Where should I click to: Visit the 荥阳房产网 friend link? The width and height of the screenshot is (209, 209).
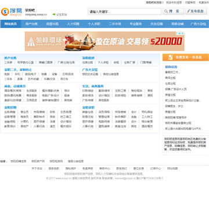click(38, 161)
